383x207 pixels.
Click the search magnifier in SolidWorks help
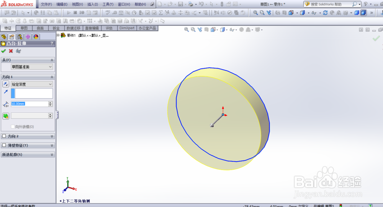click(x=354, y=4)
